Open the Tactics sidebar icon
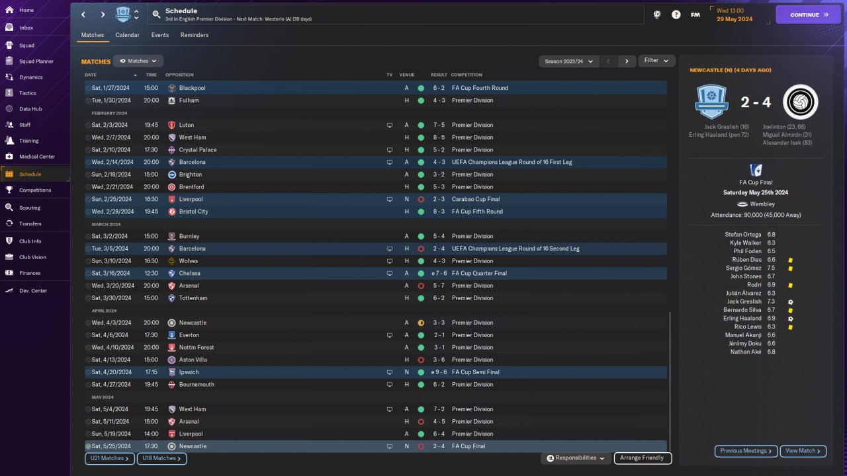The height and width of the screenshot is (476, 847). point(9,93)
